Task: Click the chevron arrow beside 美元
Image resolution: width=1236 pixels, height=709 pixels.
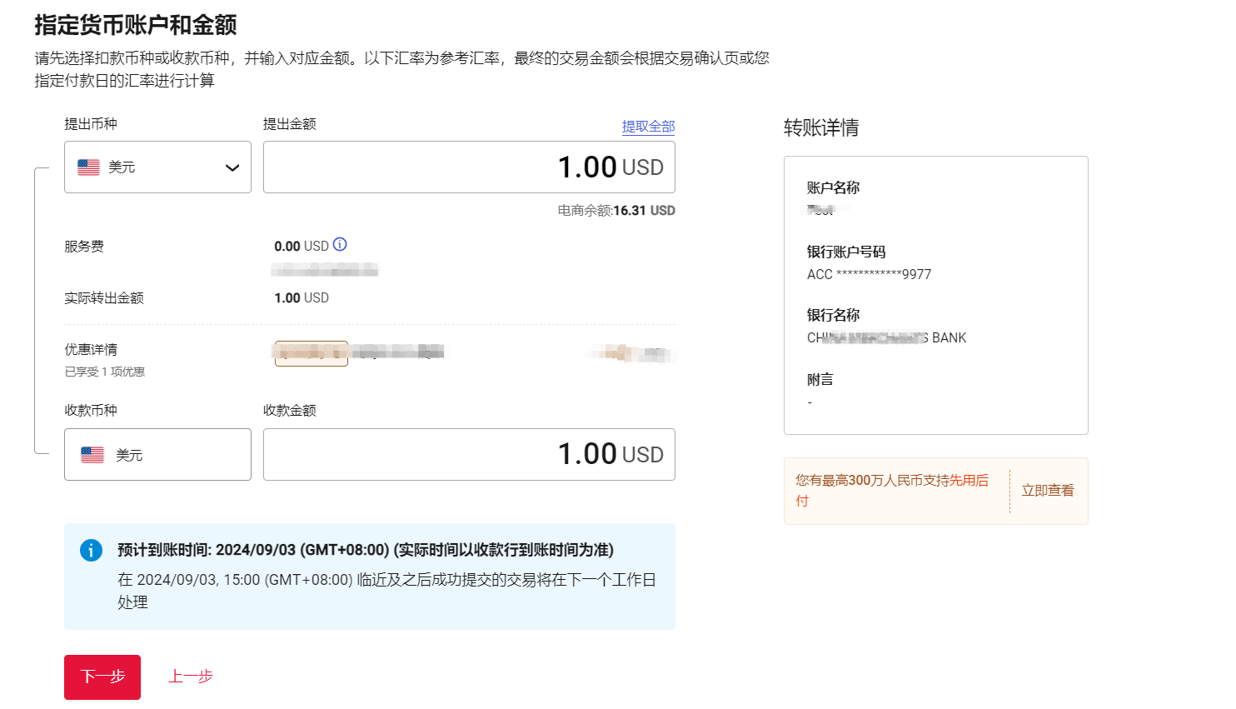Action: (x=232, y=168)
